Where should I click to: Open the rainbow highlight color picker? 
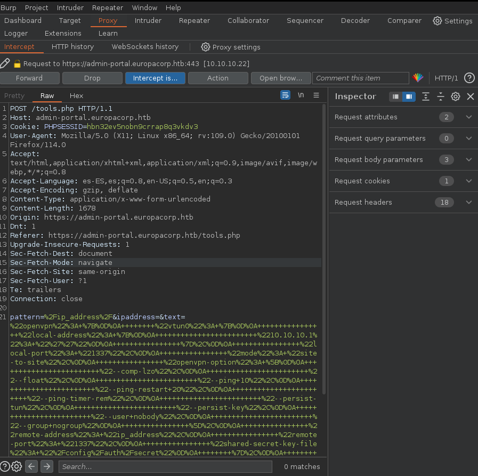tap(418, 78)
